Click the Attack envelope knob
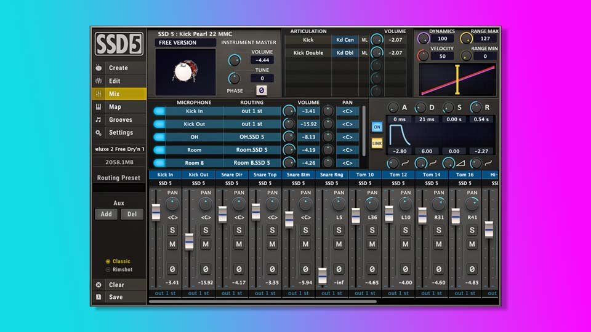Screen dimensions: 591x332 pyautogui.click(x=393, y=108)
